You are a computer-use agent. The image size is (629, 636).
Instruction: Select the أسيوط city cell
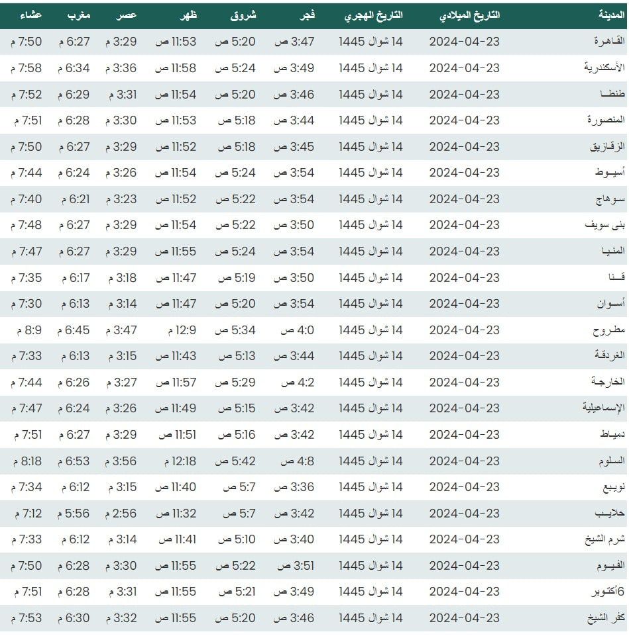click(610, 172)
